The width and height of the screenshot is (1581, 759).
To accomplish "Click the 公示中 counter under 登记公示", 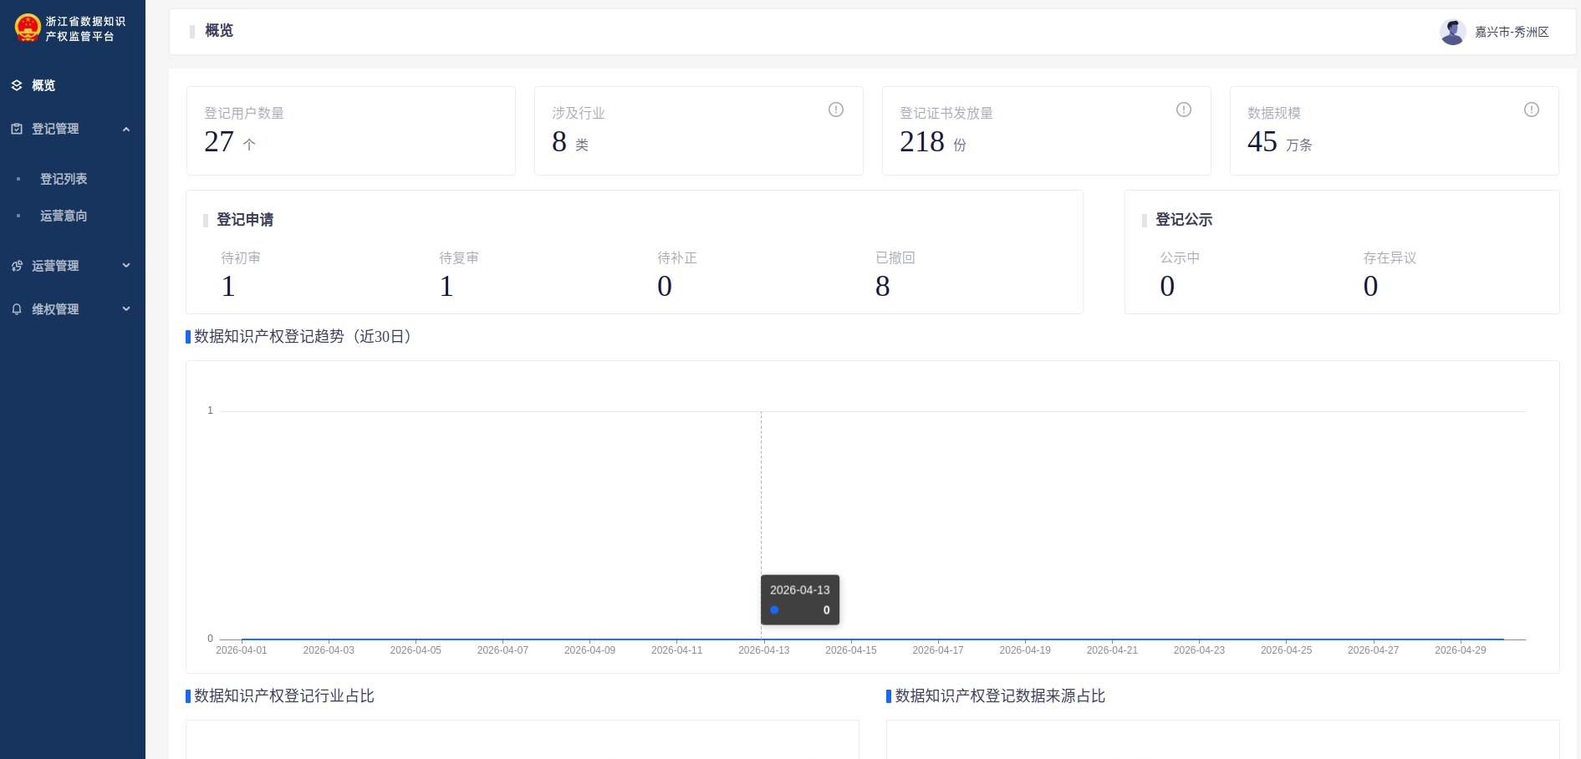I will click(1166, 286).
